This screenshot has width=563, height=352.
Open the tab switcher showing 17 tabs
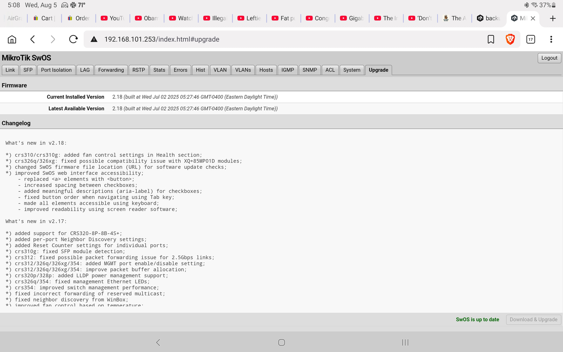pyautogui.click(x=530, y=39)
